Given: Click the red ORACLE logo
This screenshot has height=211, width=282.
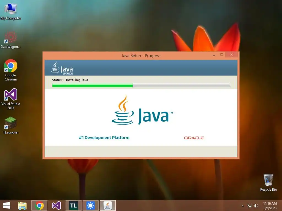Looking at the screenshot, I should (194, 138).
